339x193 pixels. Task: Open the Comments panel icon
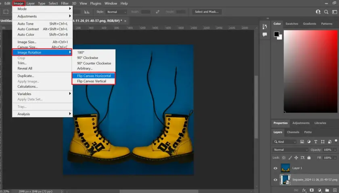click(x=265, y=35)
